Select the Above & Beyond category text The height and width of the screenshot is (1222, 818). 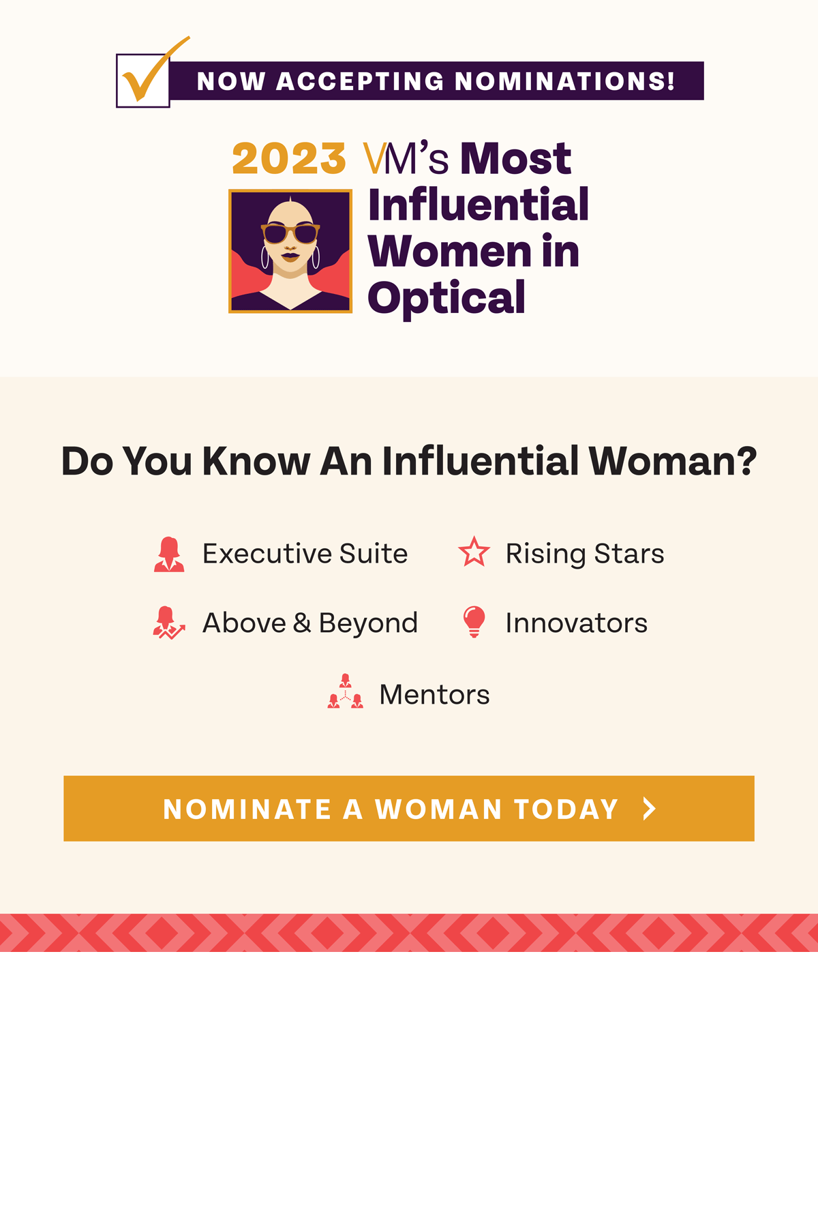coord(310,623)
